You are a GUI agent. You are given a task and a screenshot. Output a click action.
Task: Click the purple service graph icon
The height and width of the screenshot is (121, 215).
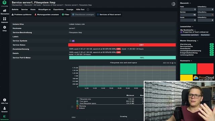click(73, 41)
